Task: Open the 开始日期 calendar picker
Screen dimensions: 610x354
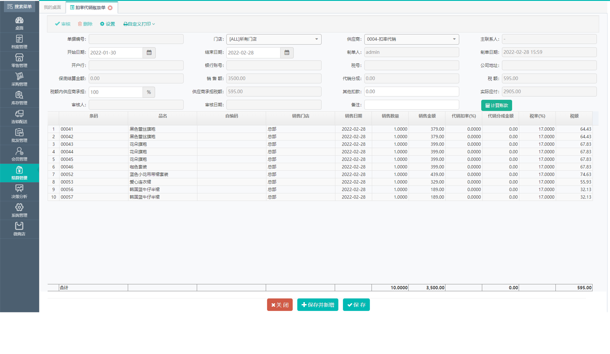Action: (149, 53)
